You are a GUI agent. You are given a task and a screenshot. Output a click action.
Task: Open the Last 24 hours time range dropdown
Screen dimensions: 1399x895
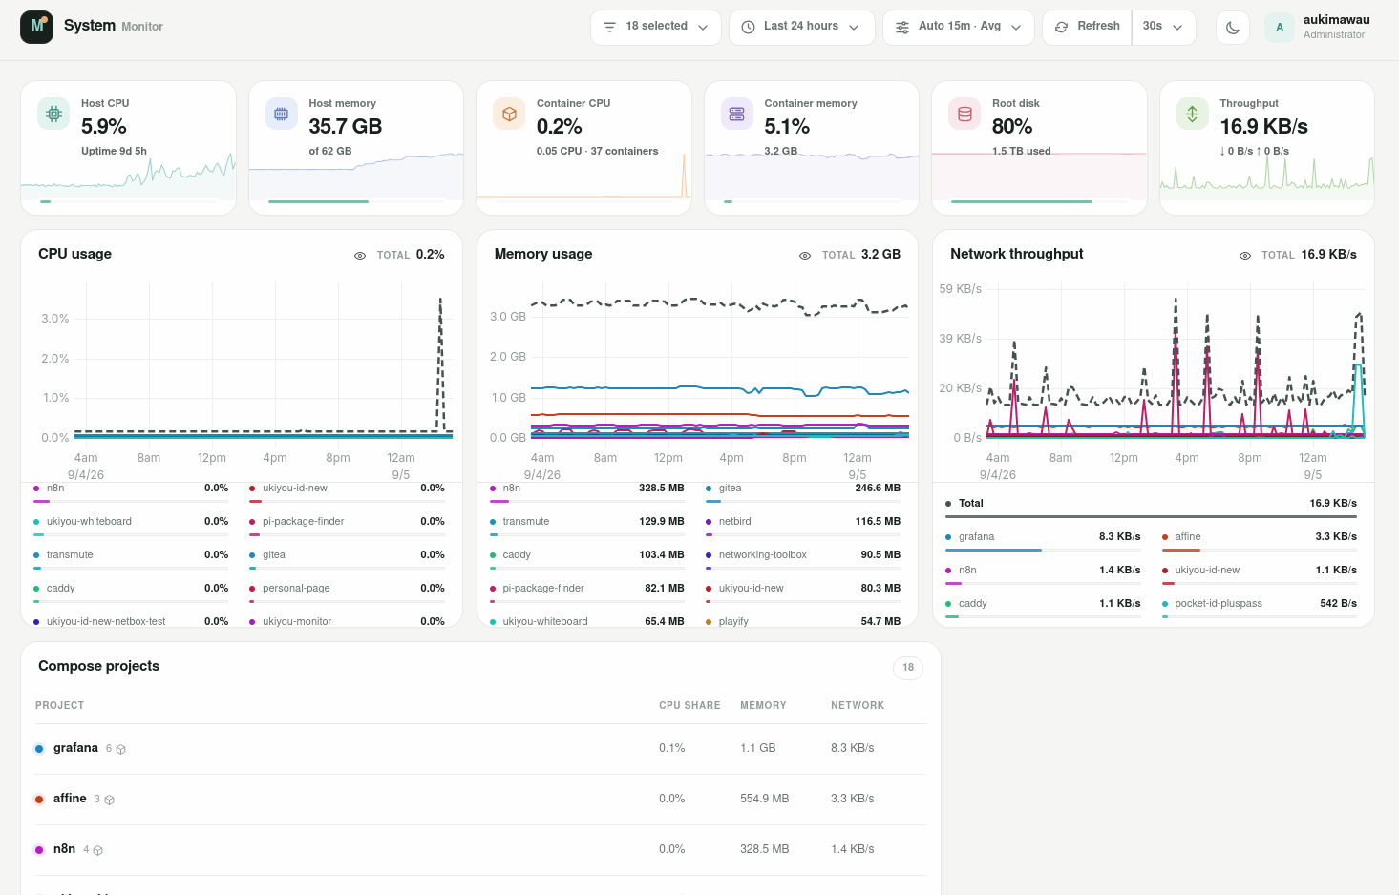801,27
